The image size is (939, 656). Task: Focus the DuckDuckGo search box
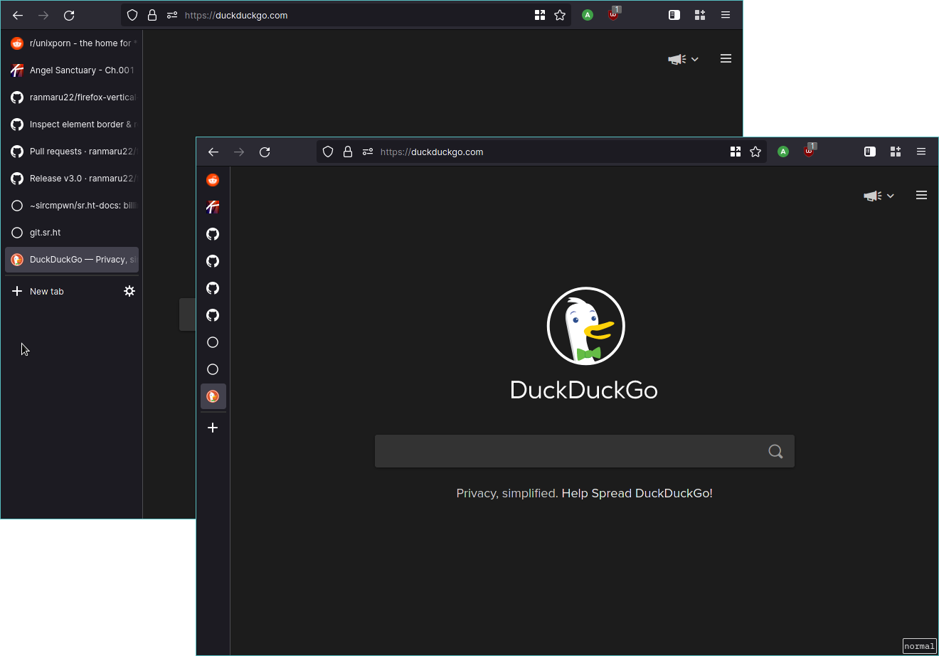585,451
